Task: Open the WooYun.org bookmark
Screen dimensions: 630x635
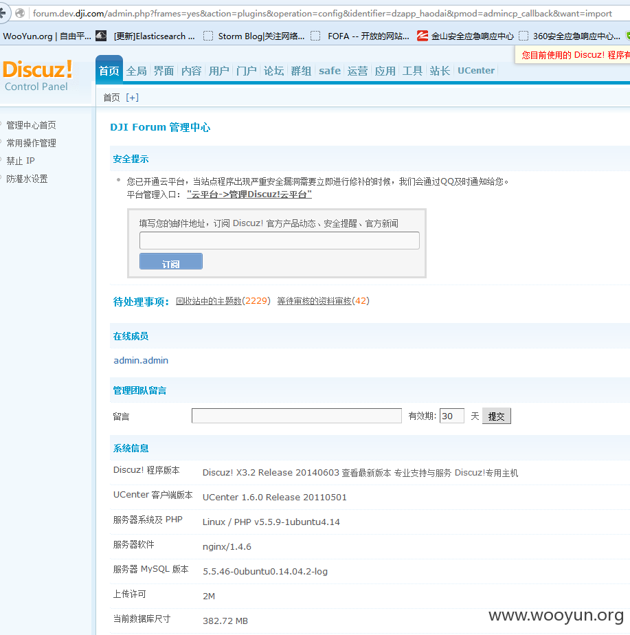Action: [47, 36]
